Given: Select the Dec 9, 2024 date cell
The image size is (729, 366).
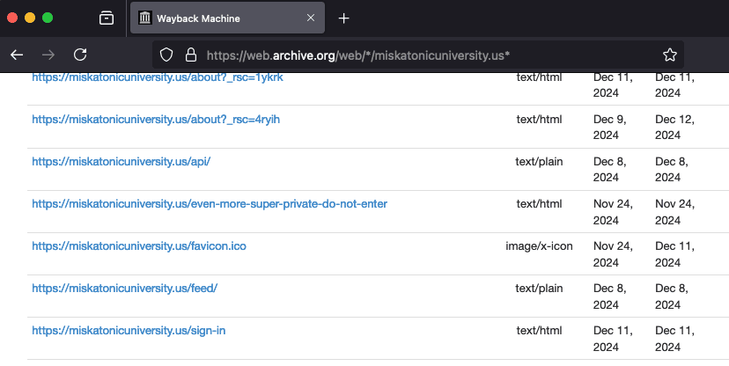Looking at the screenshot, I should pyautogui.click(x=609, y=128).
